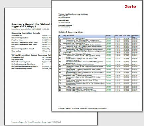Click the Virtual Machine Recovery Settings heading
144x126 pixels.
(73, 14)
